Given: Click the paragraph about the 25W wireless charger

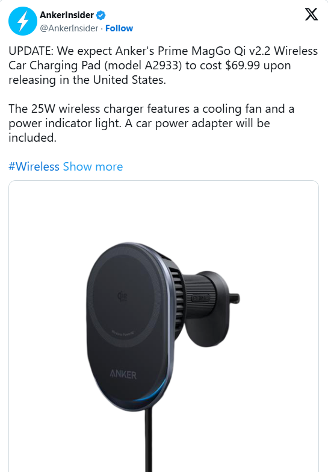Looking at the screenshot, I should pyautogui.click(x=151, y=123).
